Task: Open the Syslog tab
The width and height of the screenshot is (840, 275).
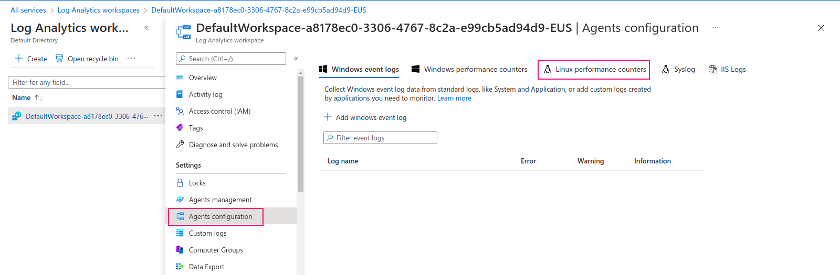Action: tap(678, 69)
